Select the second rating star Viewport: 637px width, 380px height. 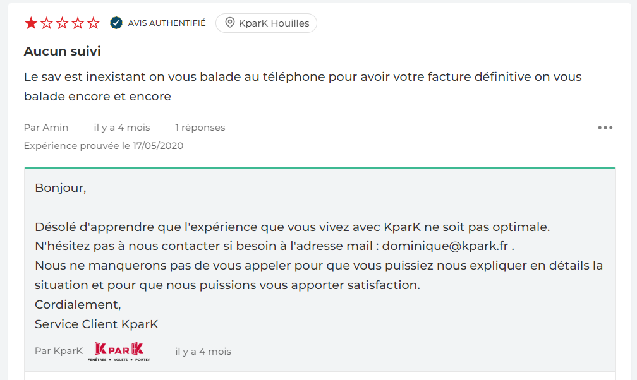click(x=45, y=22)
